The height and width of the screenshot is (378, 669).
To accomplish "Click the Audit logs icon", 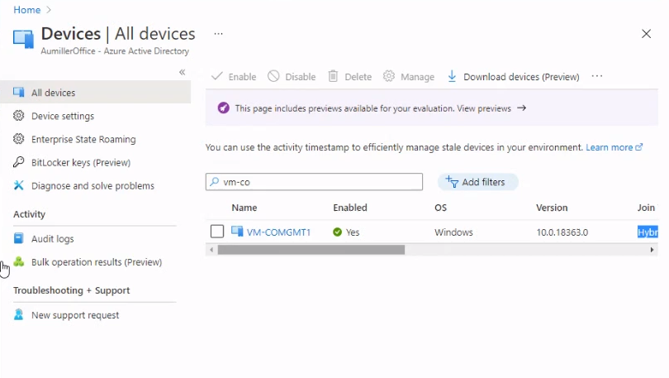I will (x=19, y=238).
